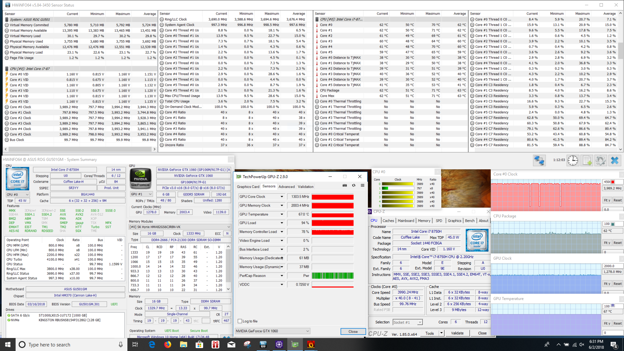624x351 pixels.
Task: Click Fit y on the CPU Package graph
Action: click(x=607, y=243)
